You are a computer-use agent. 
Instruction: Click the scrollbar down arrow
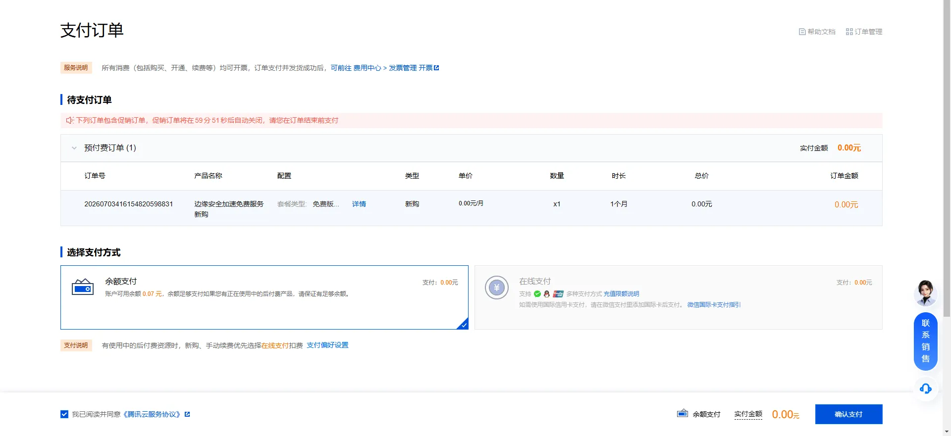point(947,432)
